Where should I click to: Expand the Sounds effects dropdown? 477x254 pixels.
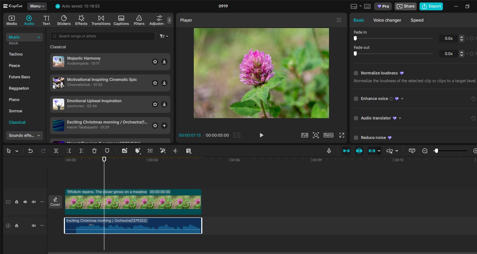point(24,136)
